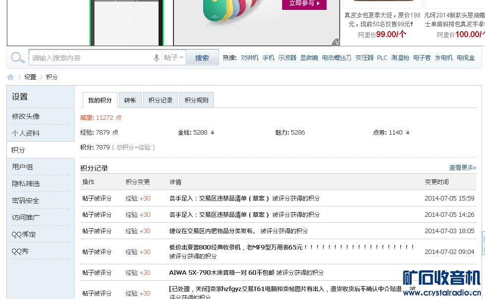Click the price 99.00/个
The width and height of the screenshot is (485, 299).
pyautogui.click(x=391, y=34)
